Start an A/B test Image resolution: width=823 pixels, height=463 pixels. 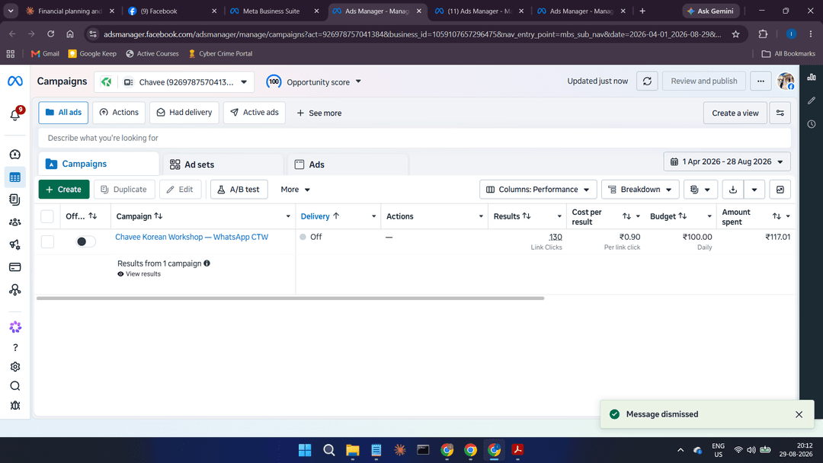coord(239,190)
